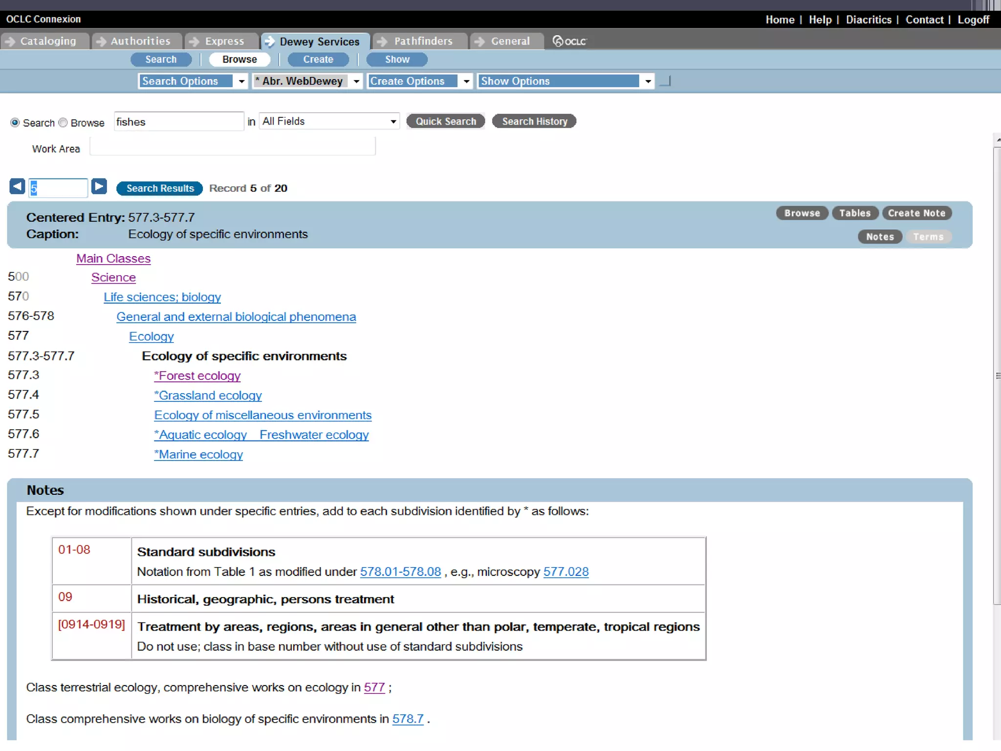
Task: Click the page vertical scrollbar thumb
Action: coord(997,375)
